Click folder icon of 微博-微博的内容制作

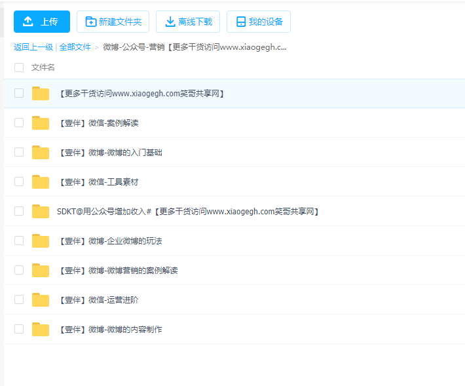pos(41,329)
